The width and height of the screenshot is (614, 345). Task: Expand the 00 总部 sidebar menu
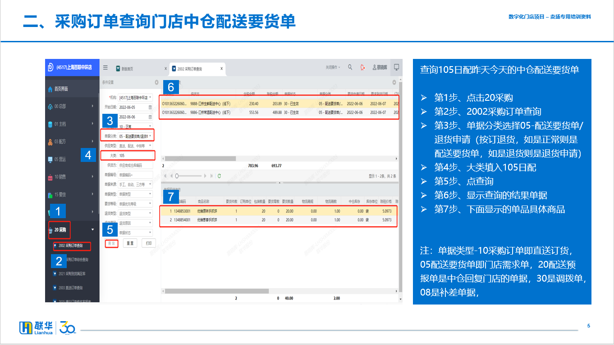pyautogui.click(x=72, y=107)
